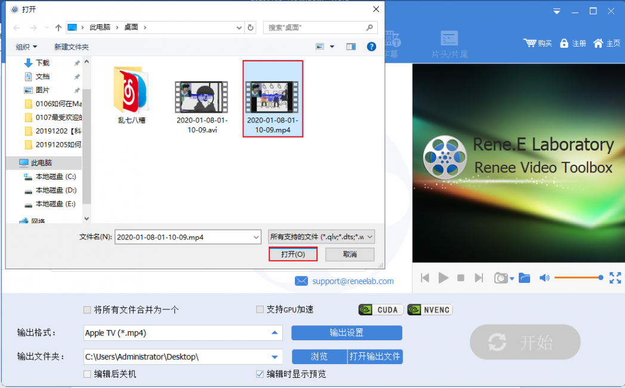Enable 支持GPU加速 checkbox
This screenshot has height=388, width=625.
pos(260,309)
